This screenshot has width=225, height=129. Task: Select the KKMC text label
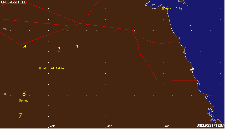click(x=25, y=101)
